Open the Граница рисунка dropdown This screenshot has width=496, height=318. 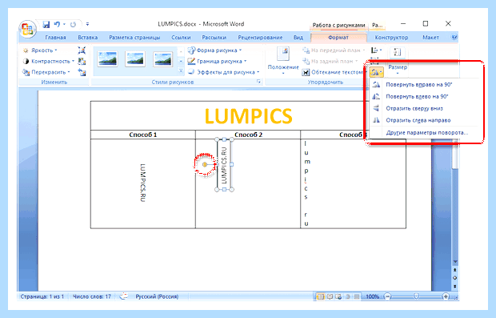pos(217,61)
